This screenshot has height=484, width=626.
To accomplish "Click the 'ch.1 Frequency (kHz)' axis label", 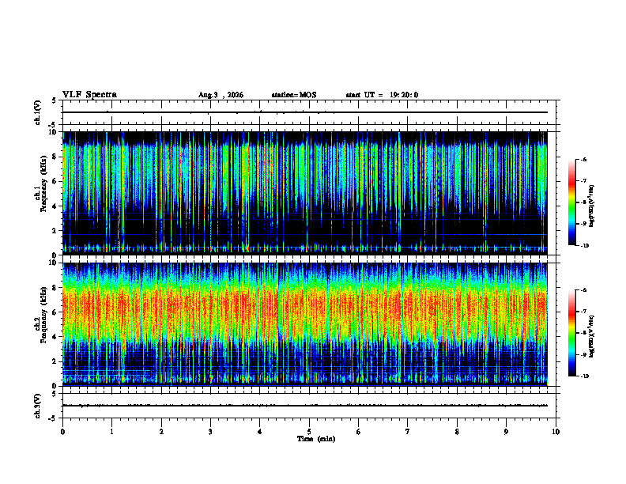I will click(41, 184).
